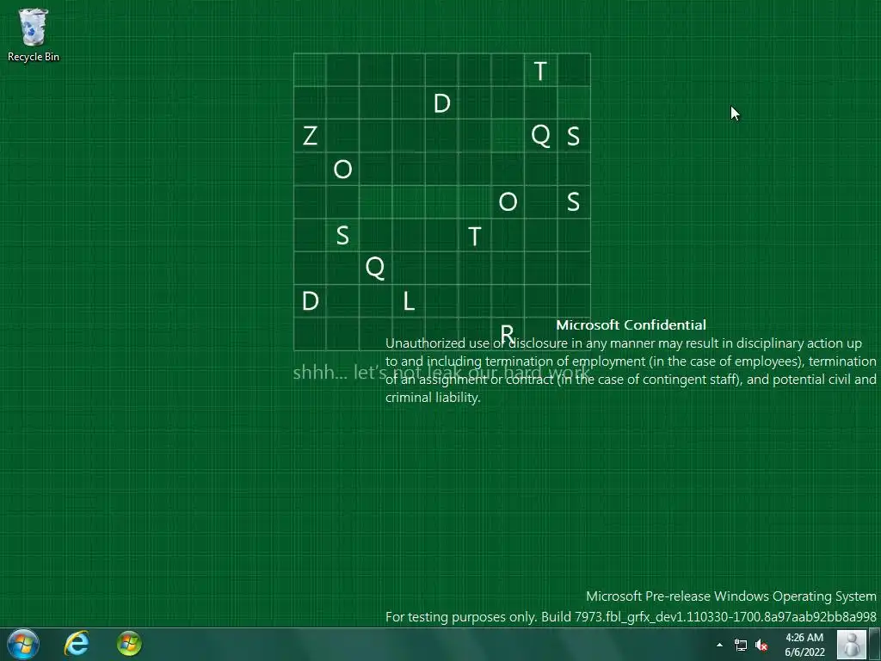Click the T tile sharing a row with S
Image resolution: width=881 pixels, height=661 pixels.
[x=474, y=236]
